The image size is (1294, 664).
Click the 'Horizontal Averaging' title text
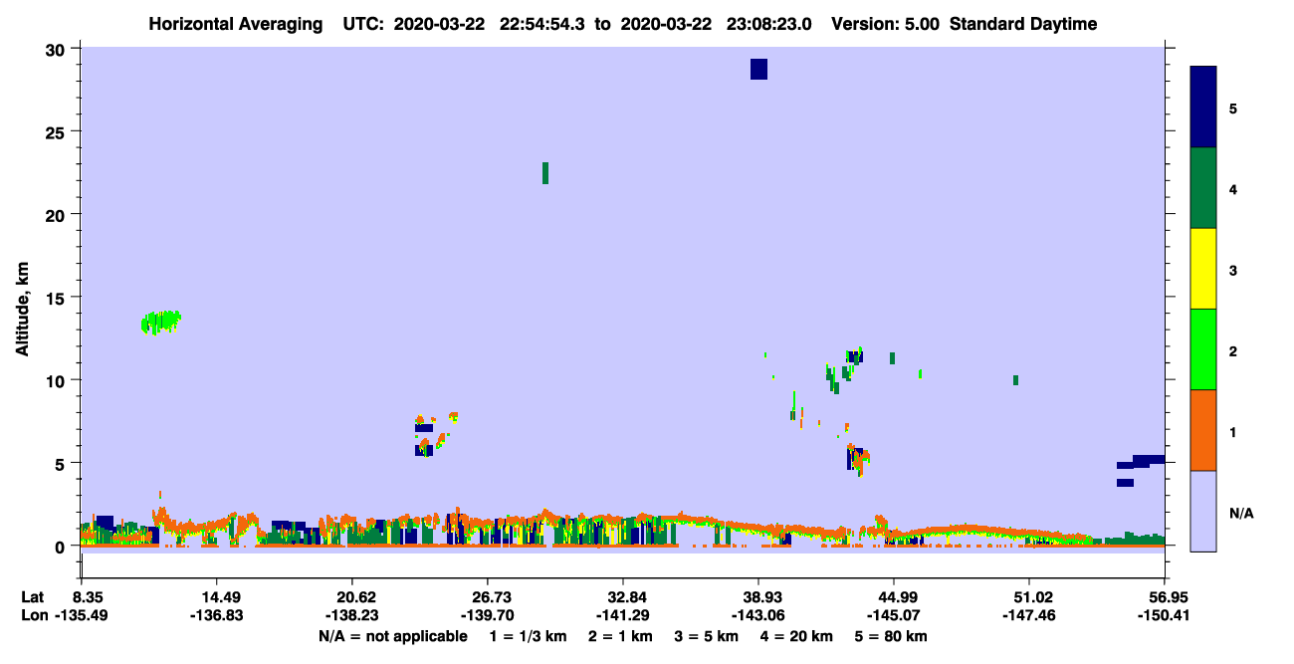click(x=236, y=24)
